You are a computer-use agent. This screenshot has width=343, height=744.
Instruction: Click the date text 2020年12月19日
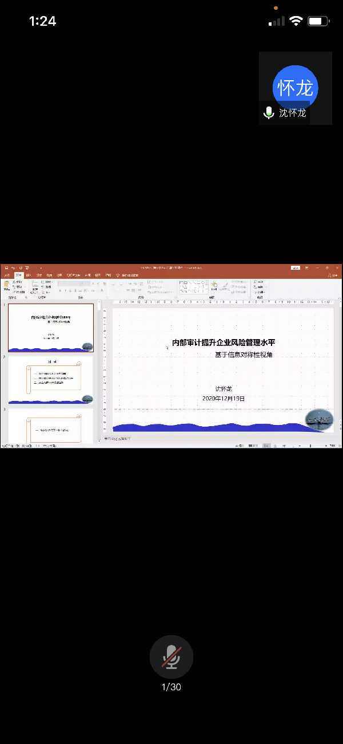(224, 399)
